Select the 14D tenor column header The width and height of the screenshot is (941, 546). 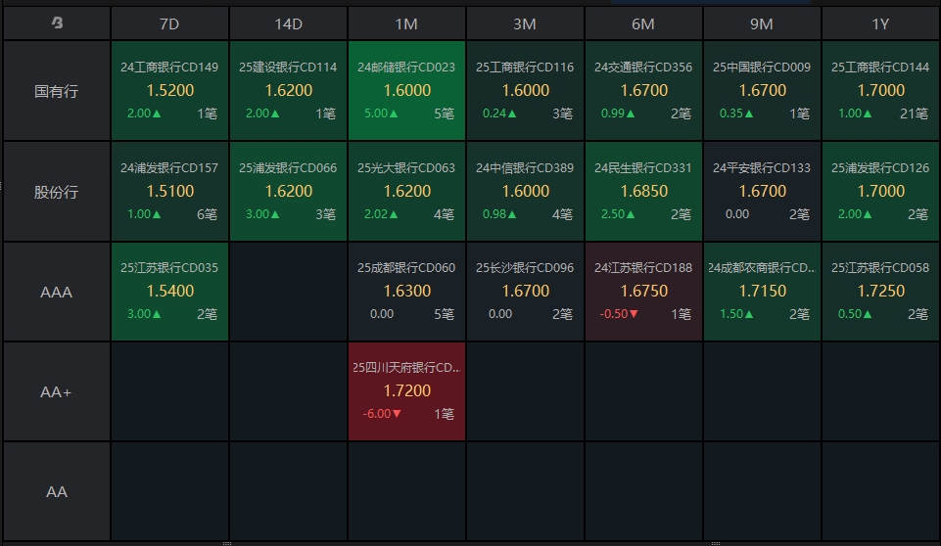[288, 24]
